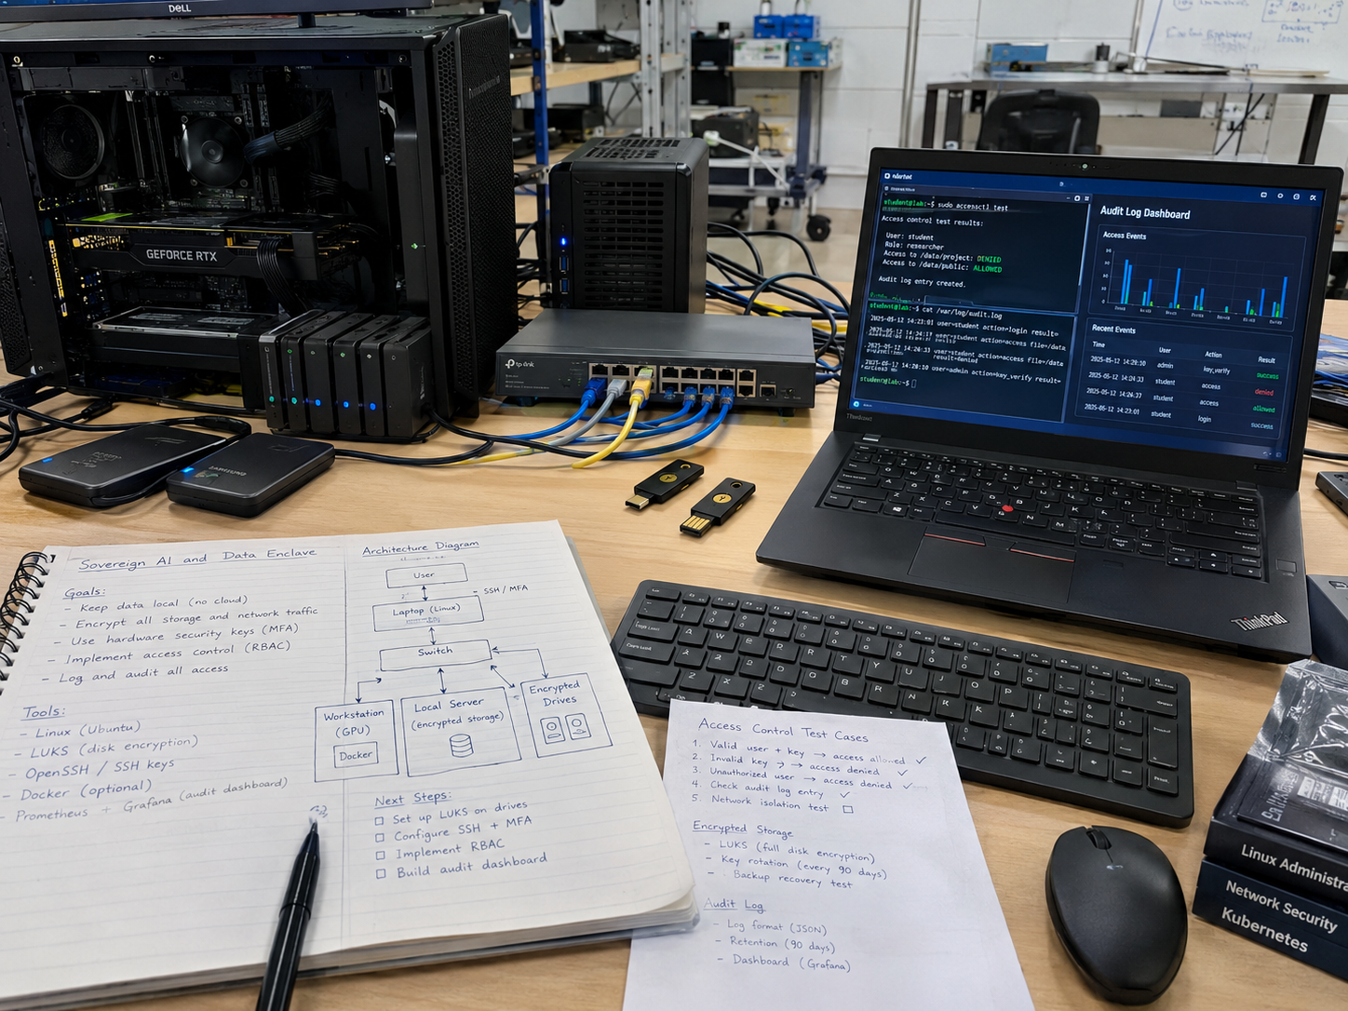Click the 'Recent Events' panel title

pyautogui.click(x=1113, y=330)
